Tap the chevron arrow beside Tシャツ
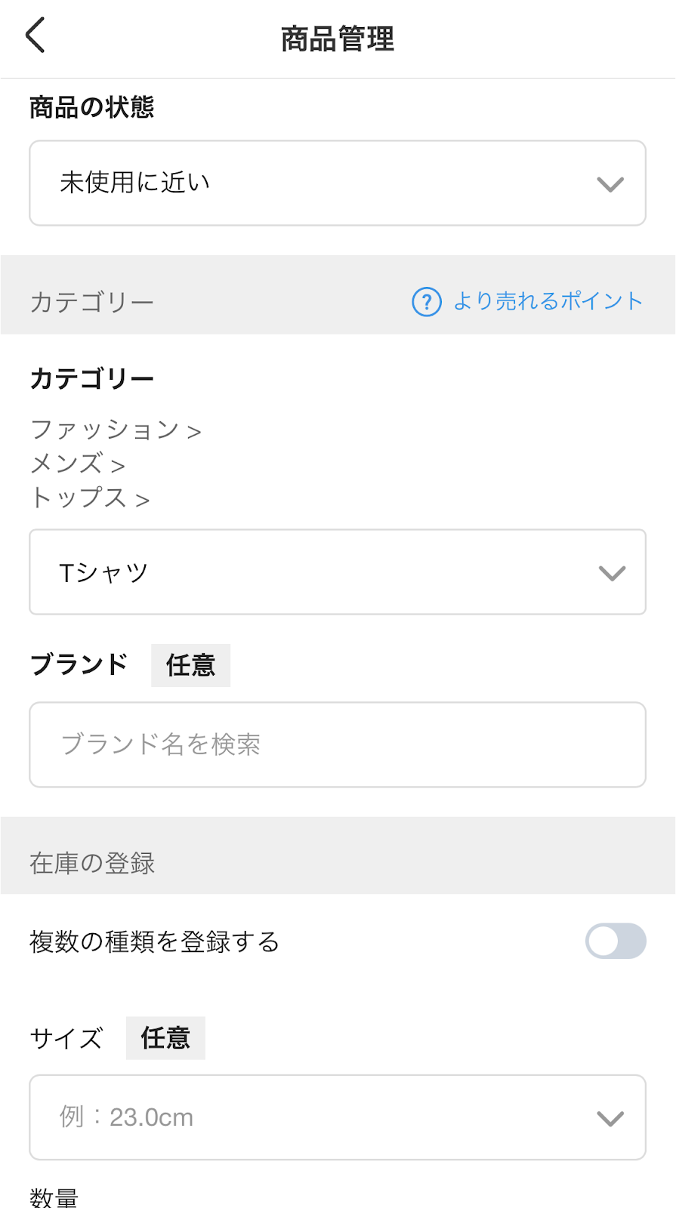This screenshot has width=676, height=1208. [x=611, y=573]
